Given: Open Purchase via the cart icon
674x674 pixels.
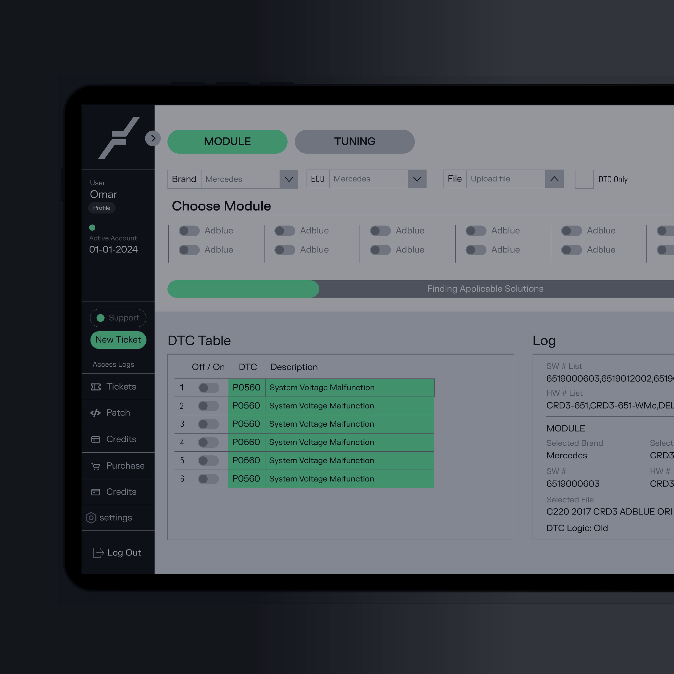Looking at the screenshot, I should (95, 466).
